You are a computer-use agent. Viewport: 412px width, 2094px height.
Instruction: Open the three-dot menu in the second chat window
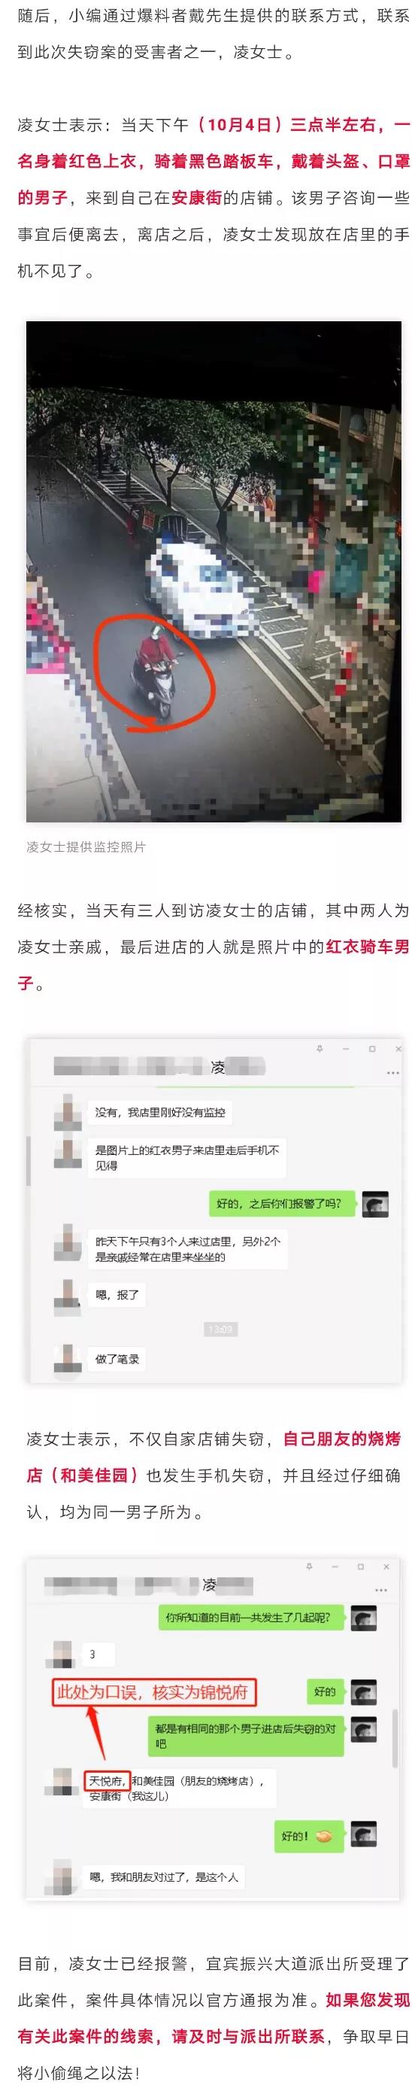tap(381, 1591)
